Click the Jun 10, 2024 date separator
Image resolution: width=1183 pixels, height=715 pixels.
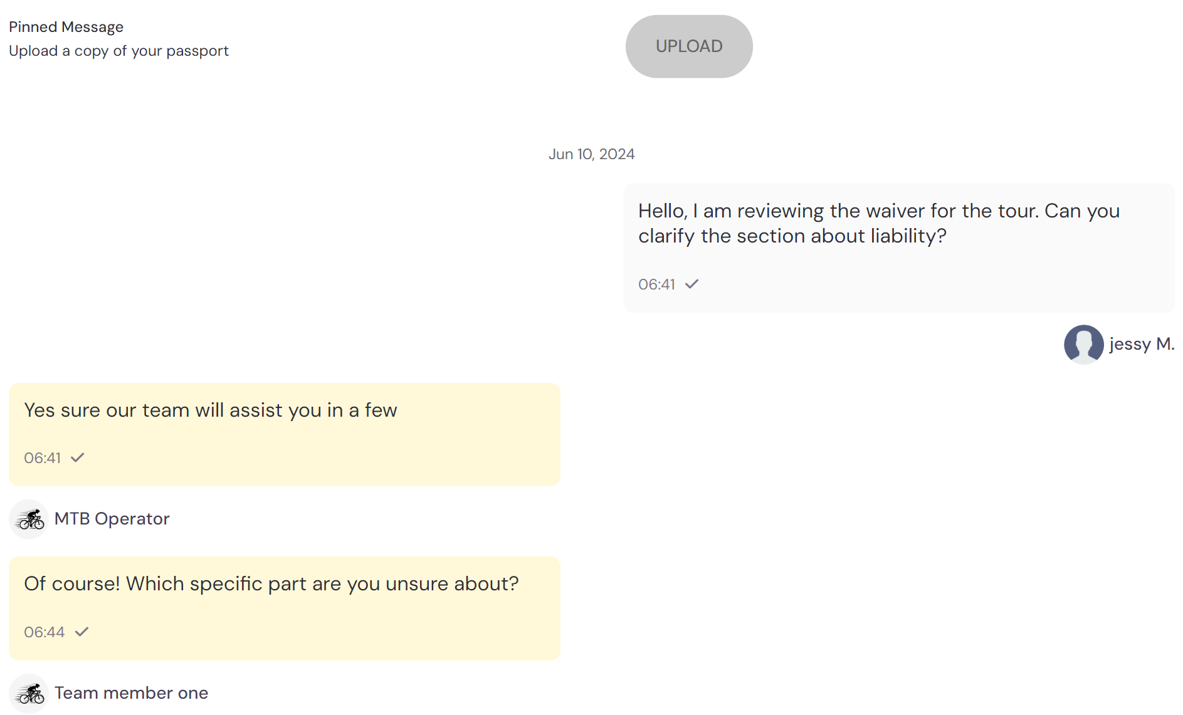pos(592,154)
